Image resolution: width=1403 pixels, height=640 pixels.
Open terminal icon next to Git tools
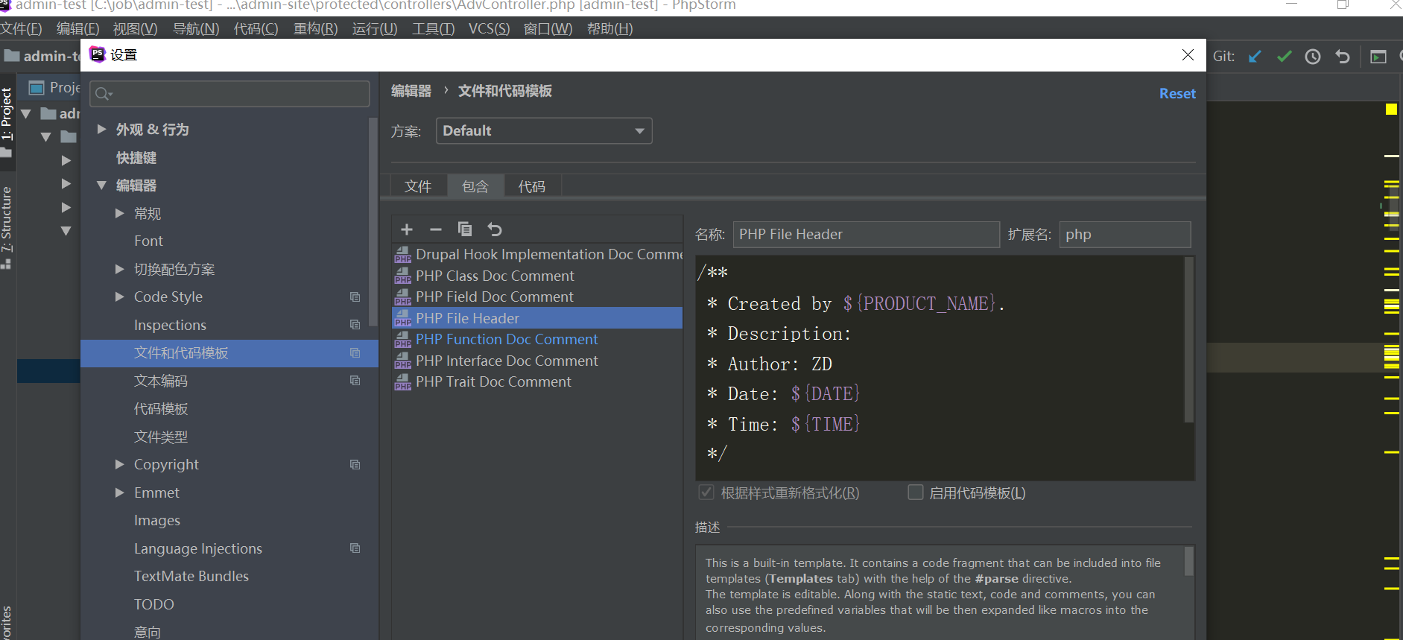(1378, 57)
